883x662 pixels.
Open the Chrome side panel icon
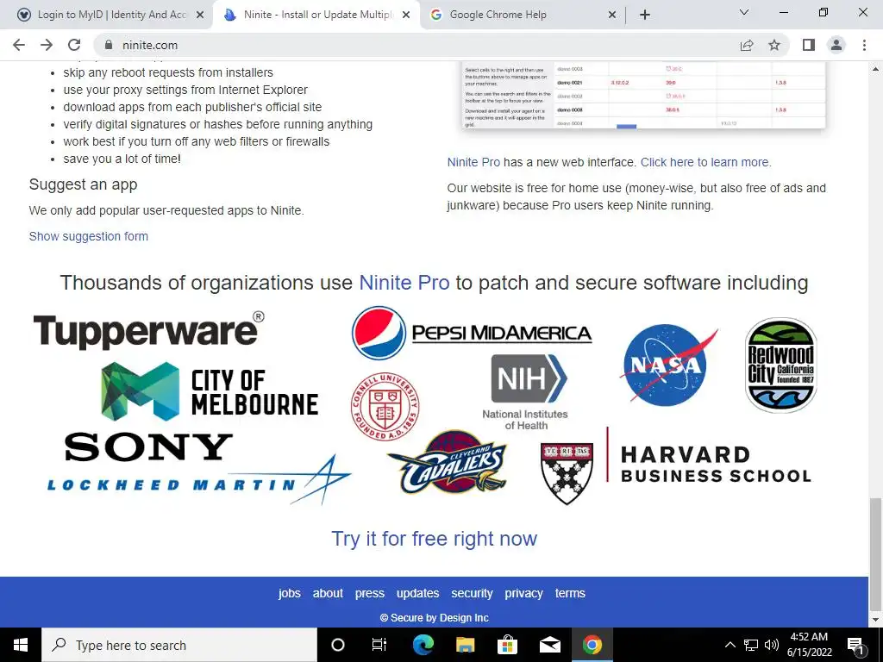pos(809,45)
